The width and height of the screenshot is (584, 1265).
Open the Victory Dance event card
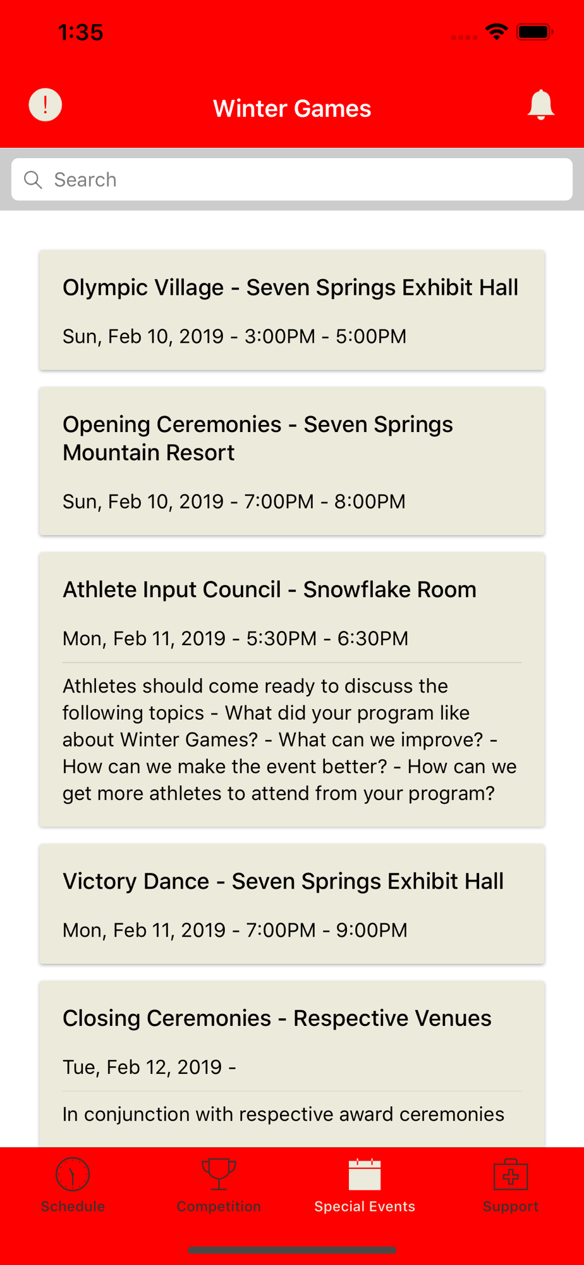click(x=292, y=904)
